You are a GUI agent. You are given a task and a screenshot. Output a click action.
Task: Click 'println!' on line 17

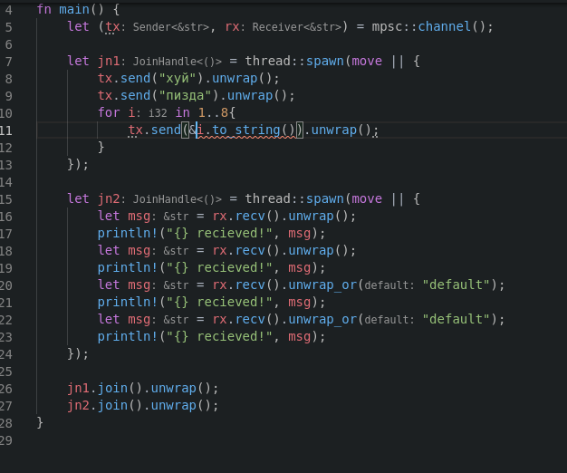(128, 233)
